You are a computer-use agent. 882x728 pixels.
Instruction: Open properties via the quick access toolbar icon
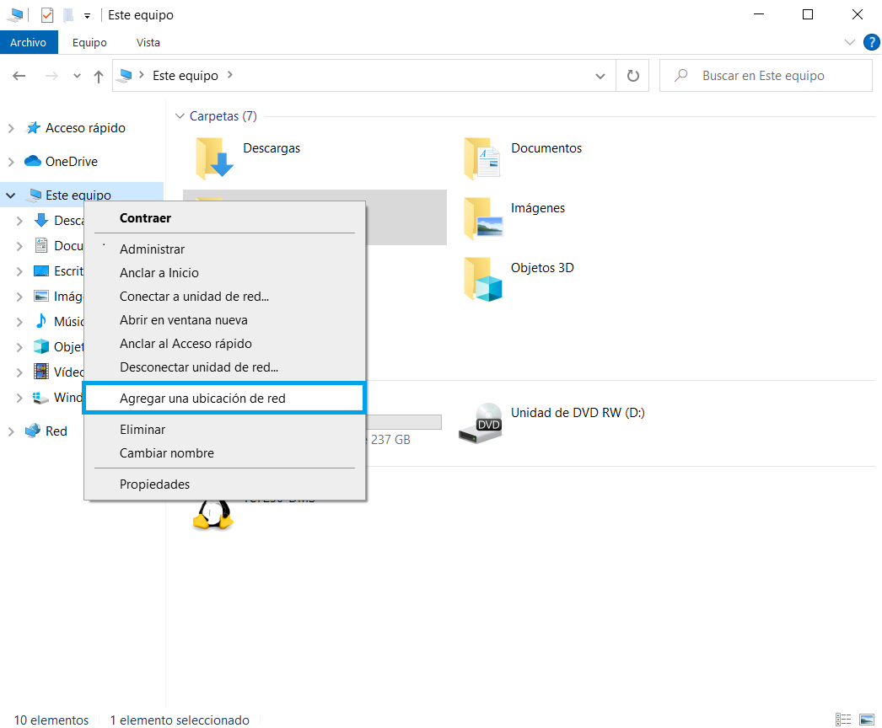(x=47, y=14)
